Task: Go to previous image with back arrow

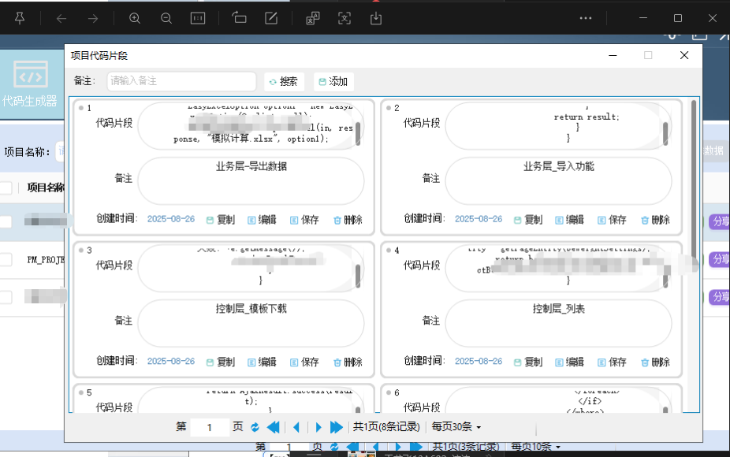Action: pos(61,19)
